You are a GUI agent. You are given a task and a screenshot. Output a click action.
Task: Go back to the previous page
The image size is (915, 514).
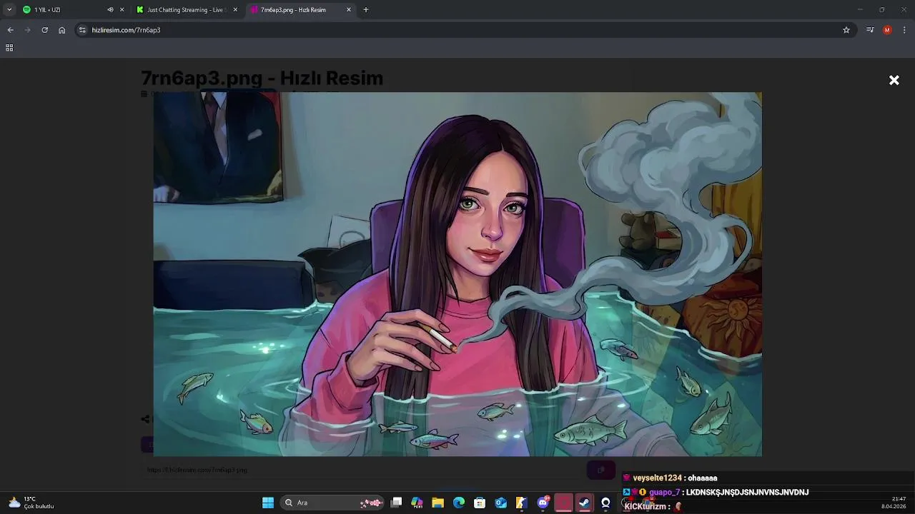pyautogui.click(x=10, y=30)
